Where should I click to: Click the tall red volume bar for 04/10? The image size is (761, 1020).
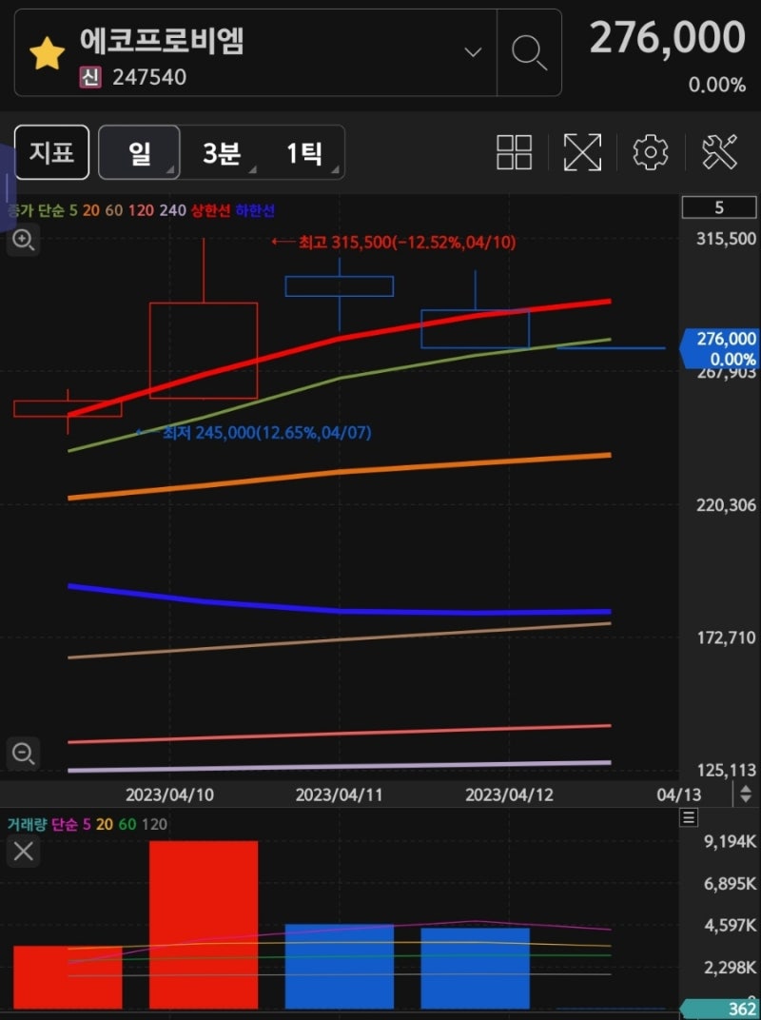pyautogui.click(x=204, y=925)
